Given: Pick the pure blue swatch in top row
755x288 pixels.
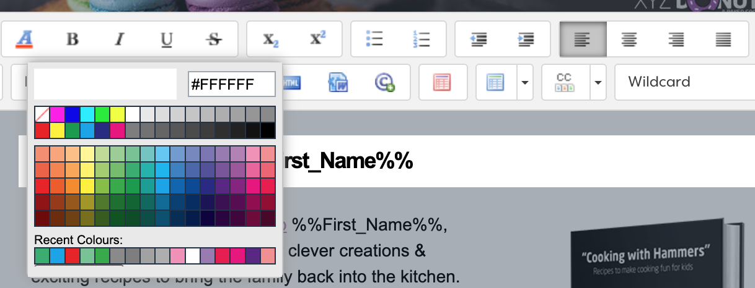Looking at the screenshot, I should pos(73,114).
